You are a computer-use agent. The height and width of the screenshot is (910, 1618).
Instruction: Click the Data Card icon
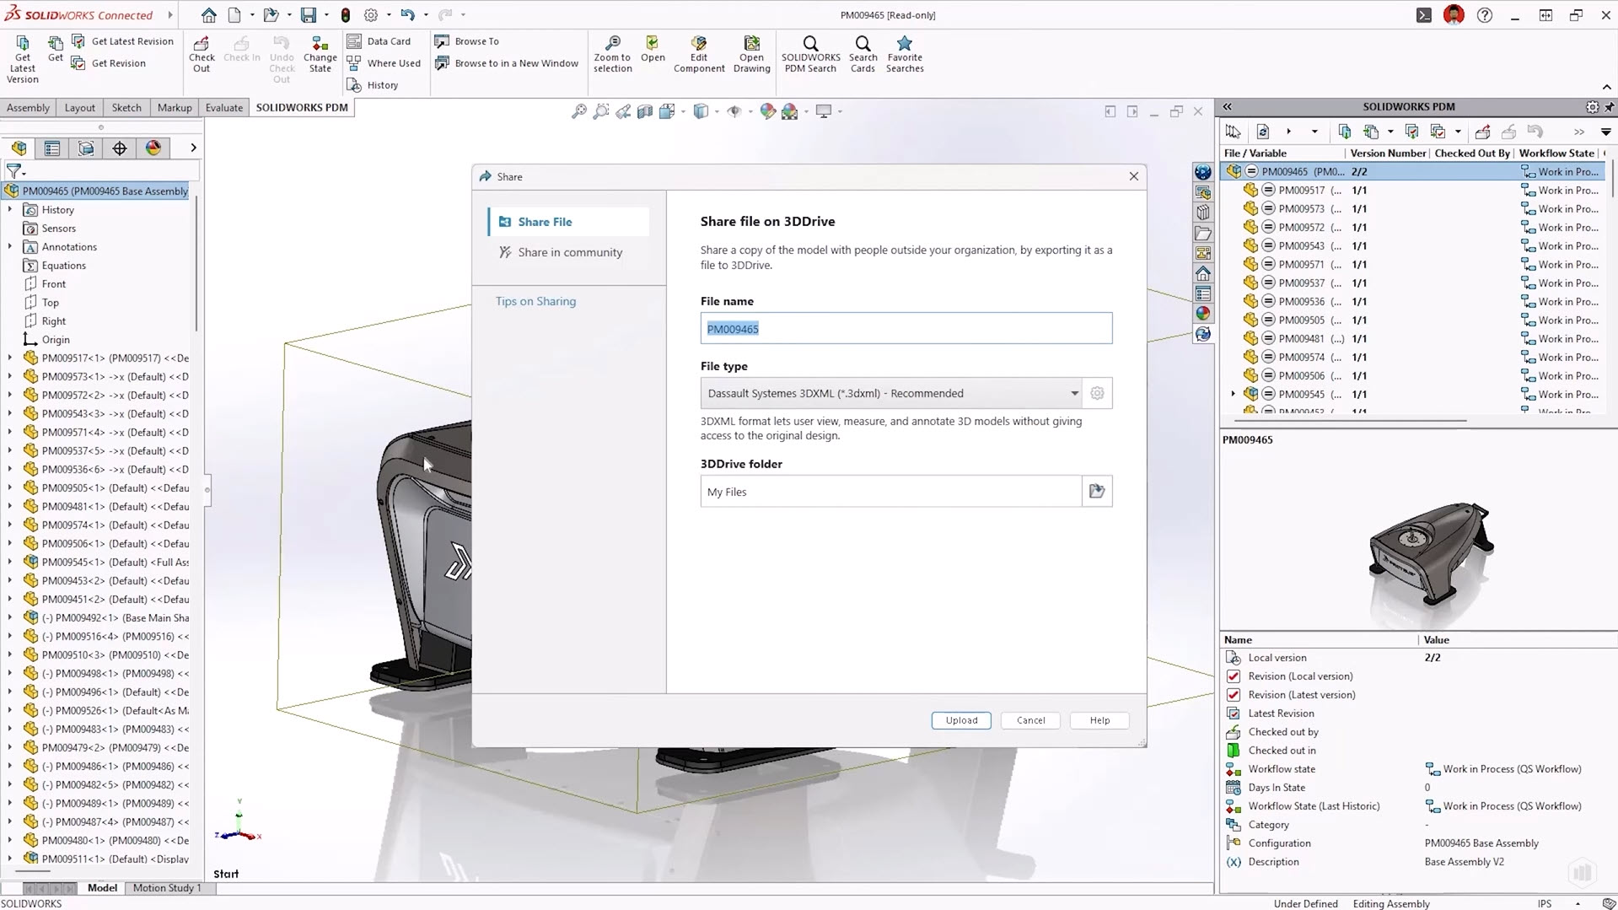click(355, 41)
